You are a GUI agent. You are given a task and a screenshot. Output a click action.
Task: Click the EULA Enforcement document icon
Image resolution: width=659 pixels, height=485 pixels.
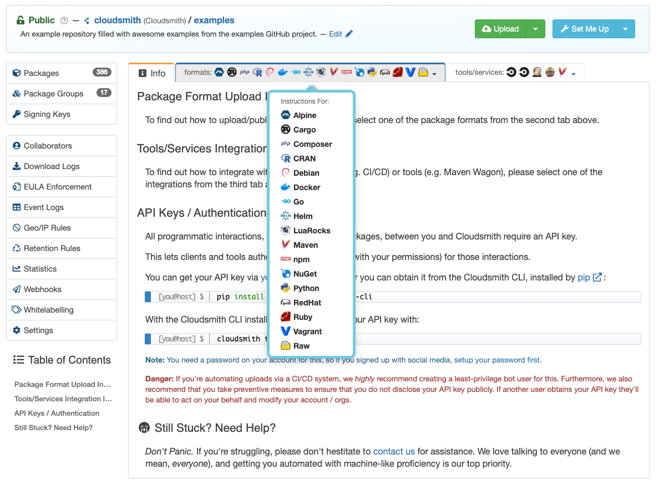17,186
